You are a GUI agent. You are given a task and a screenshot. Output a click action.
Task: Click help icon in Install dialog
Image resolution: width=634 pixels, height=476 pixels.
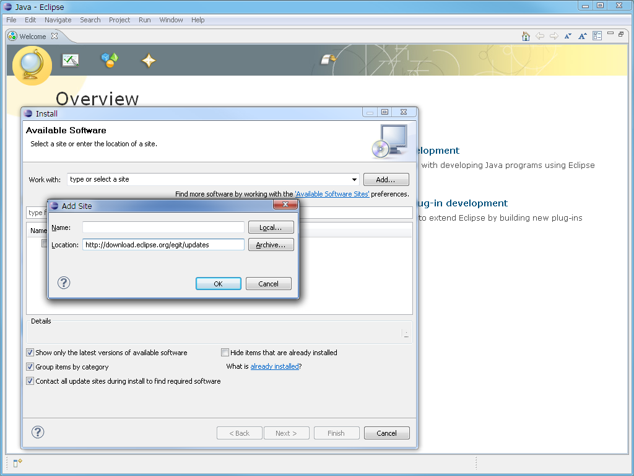pos(38,432)
